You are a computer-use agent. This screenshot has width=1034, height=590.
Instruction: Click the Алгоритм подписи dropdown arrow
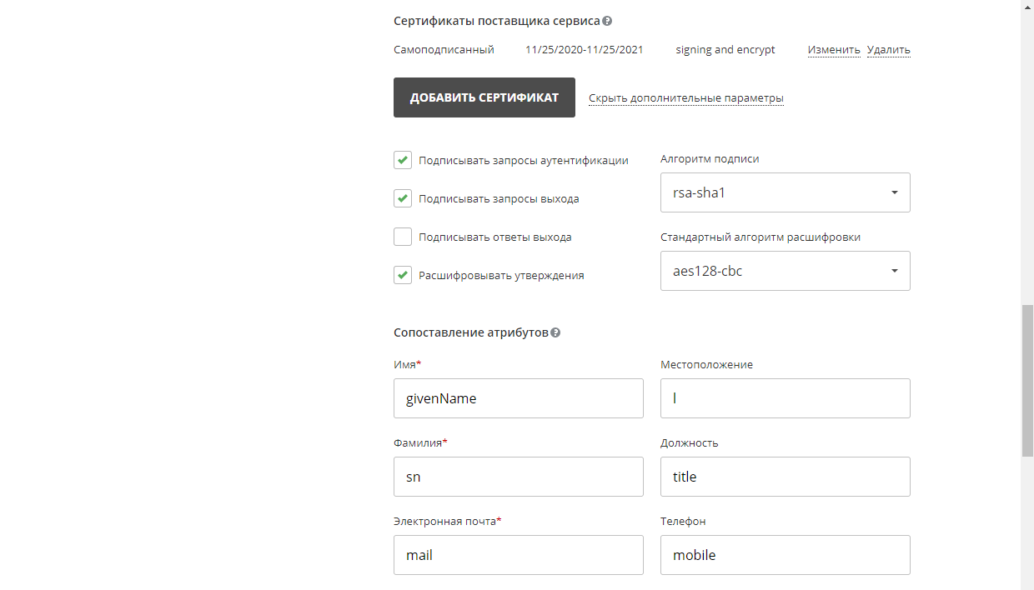coord(894,192)
